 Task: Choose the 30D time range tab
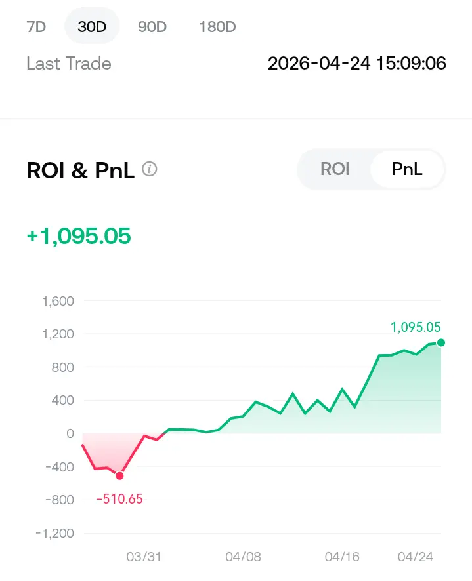[91, 27]
